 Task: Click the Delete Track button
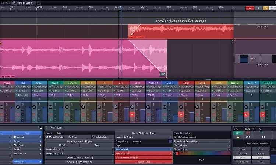[144, 162]
